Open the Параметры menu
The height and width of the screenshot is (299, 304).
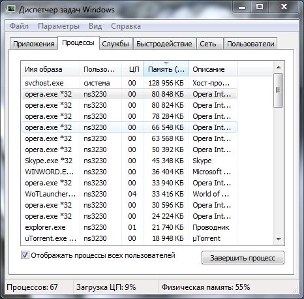(59, 26)
